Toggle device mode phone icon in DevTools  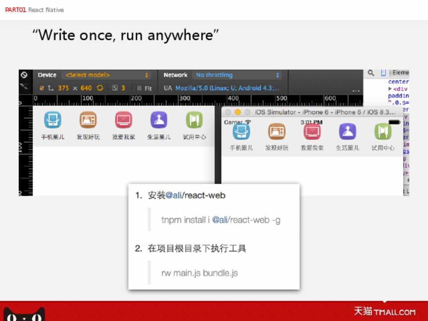point(383,73)
